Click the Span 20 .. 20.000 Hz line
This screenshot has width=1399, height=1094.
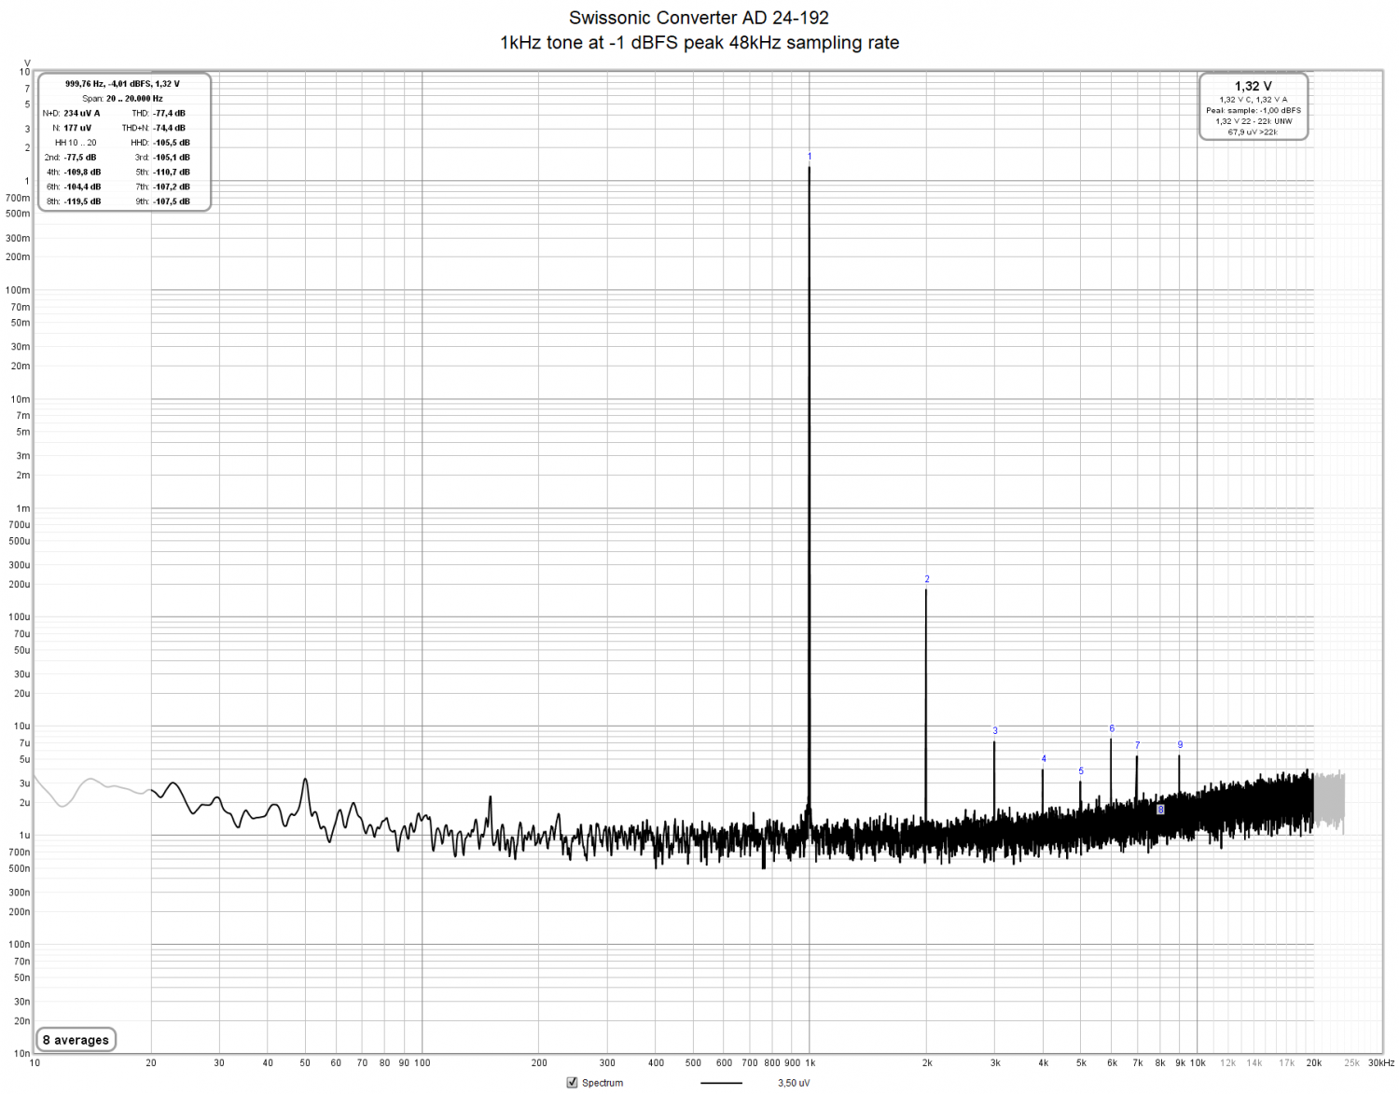click(x=122, y=99)
